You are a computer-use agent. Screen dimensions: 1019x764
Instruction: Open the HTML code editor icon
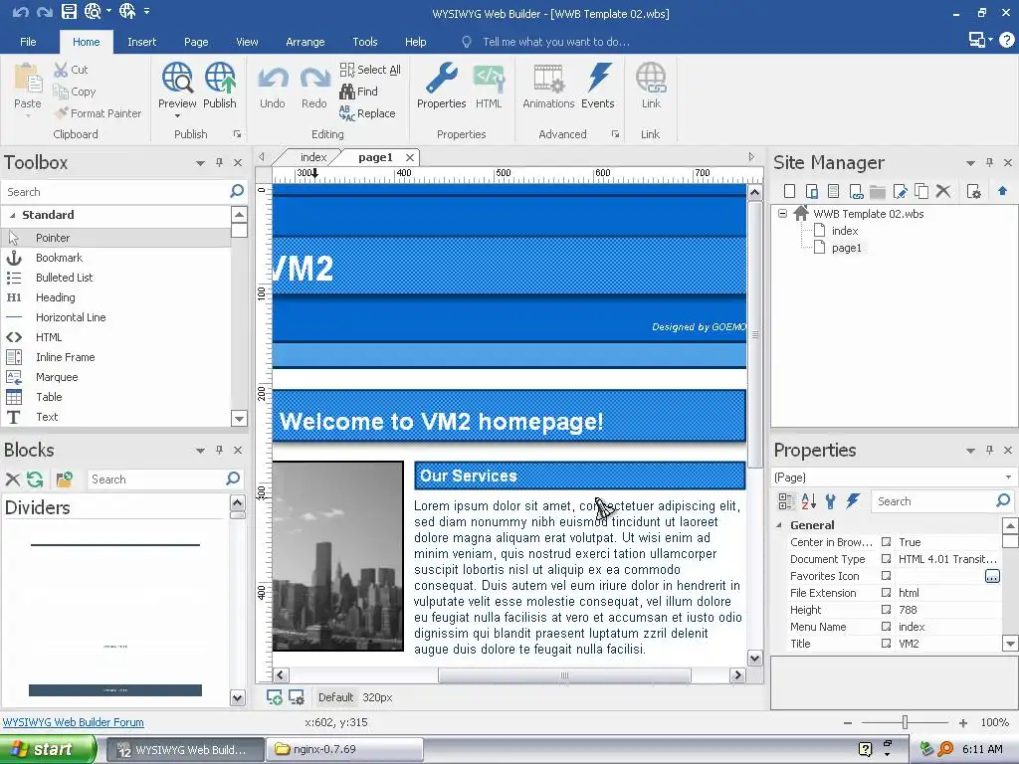489,78
